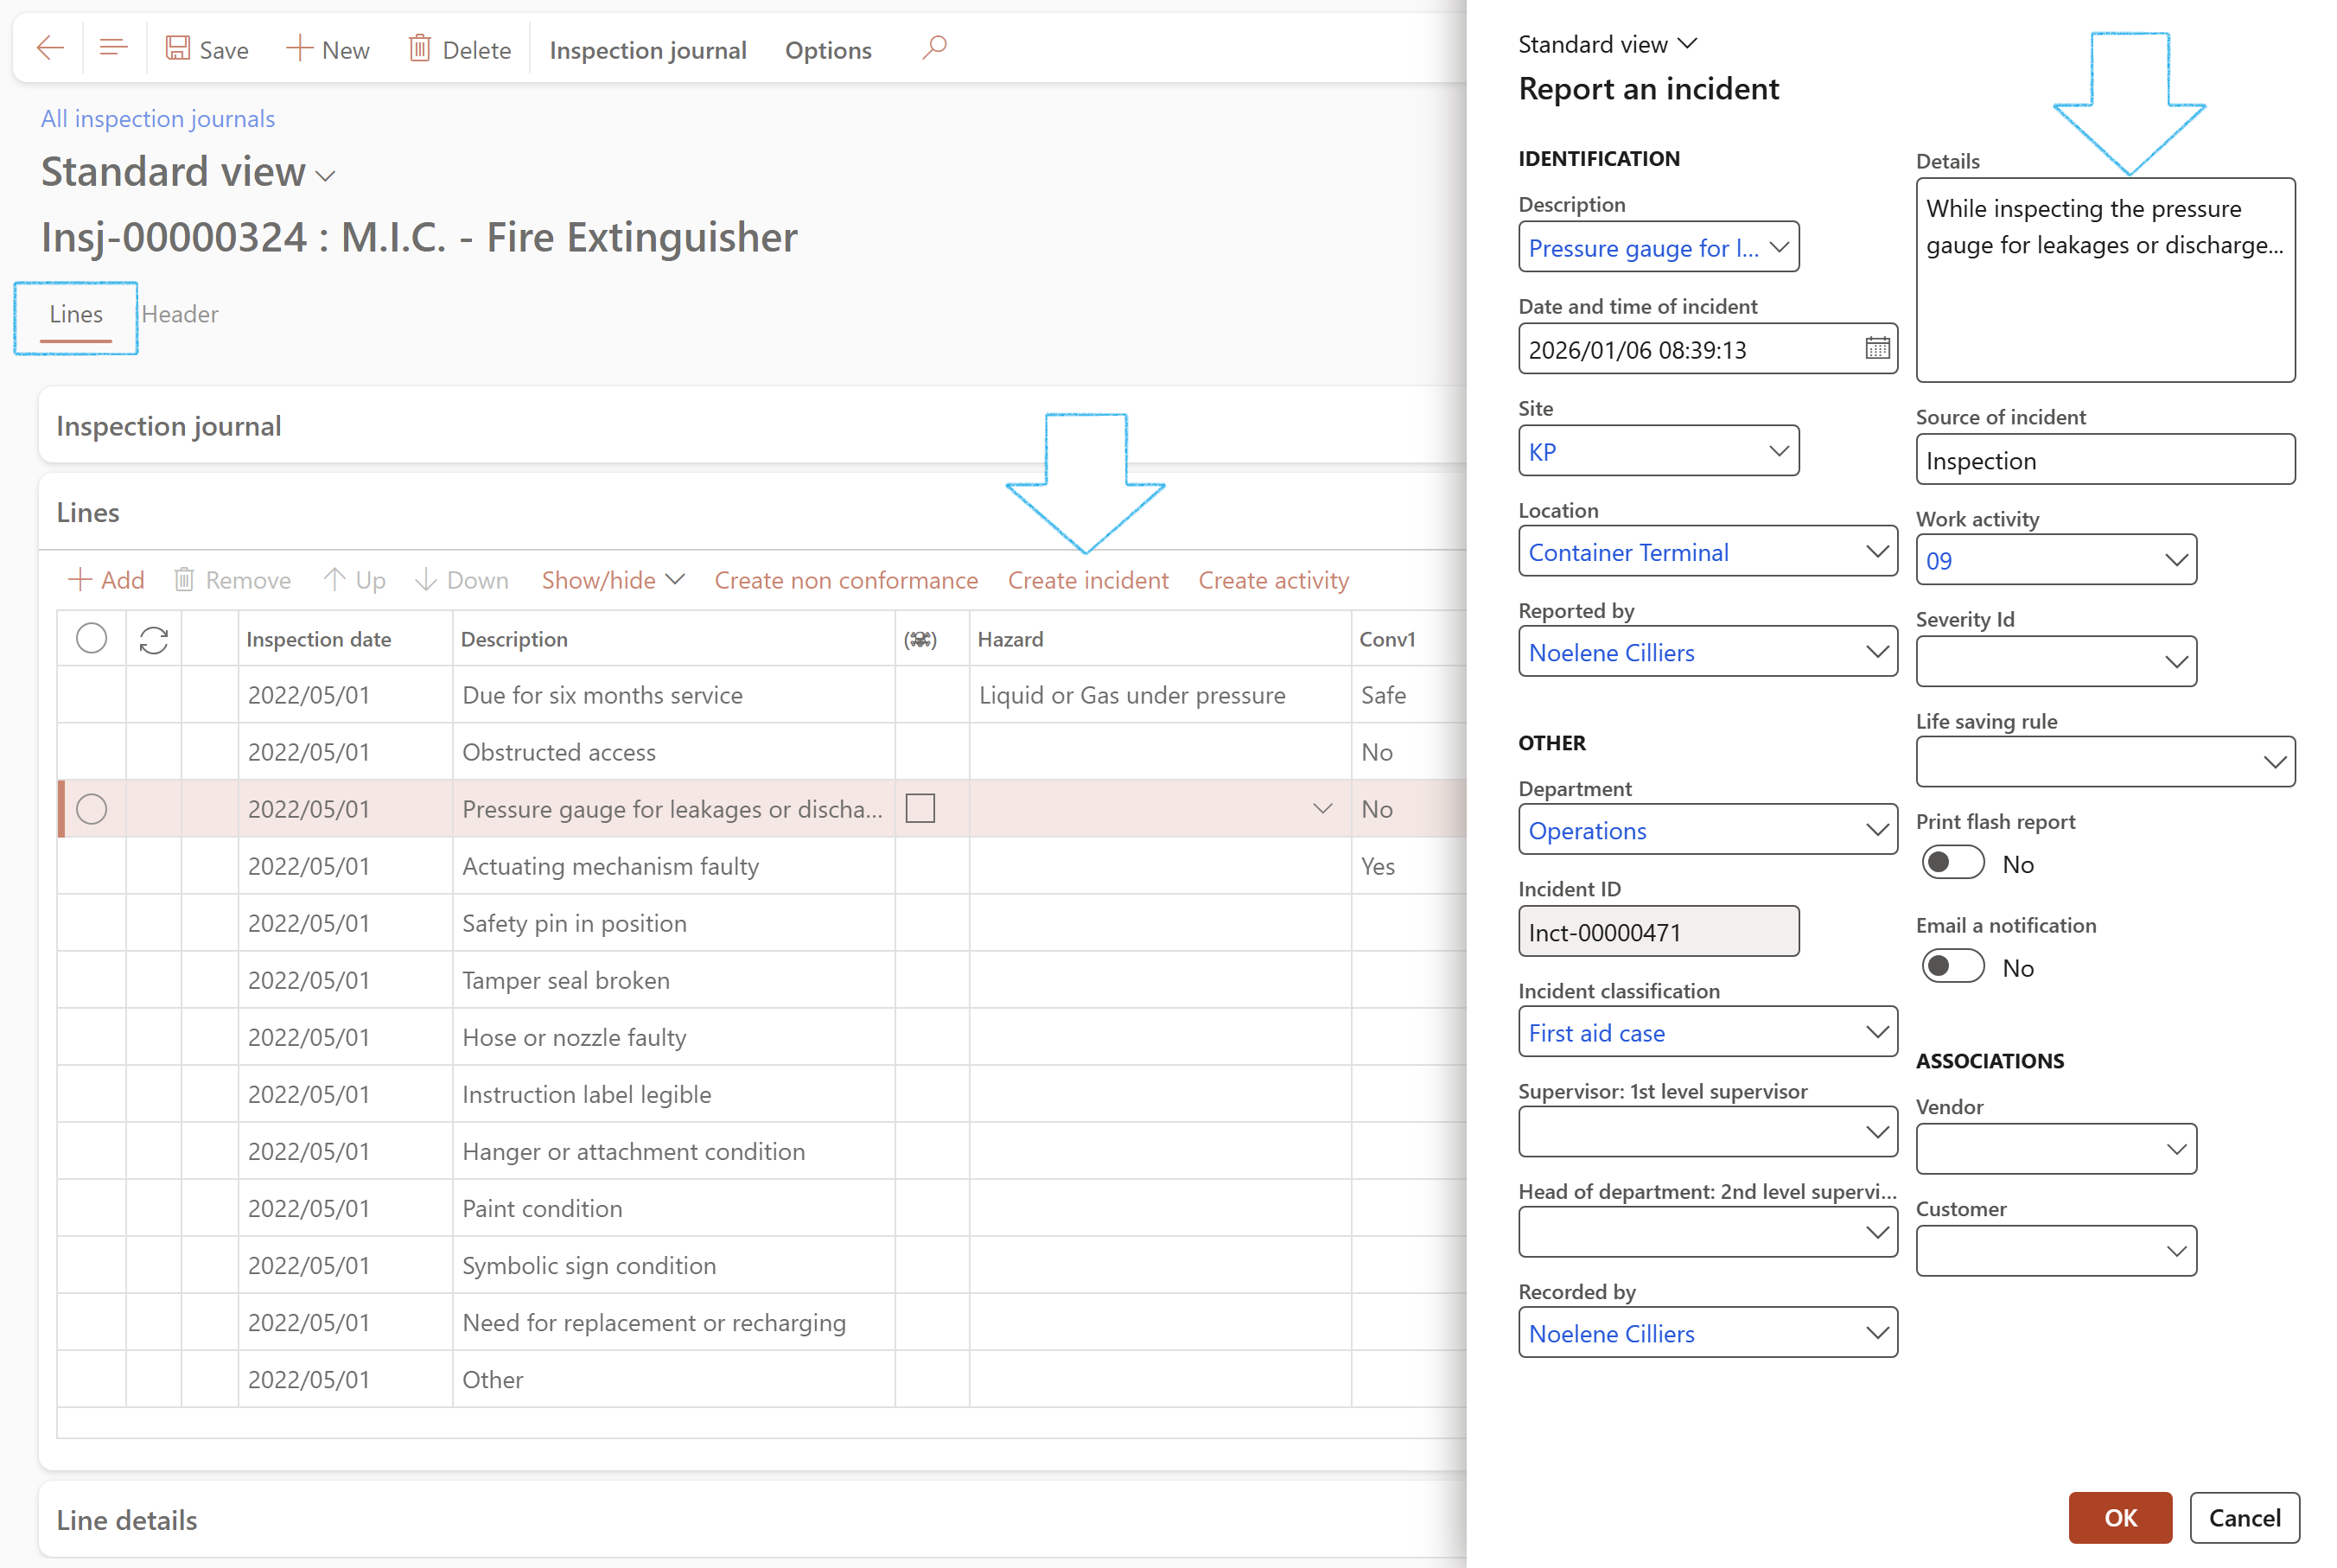The image size is (2337, 1568).
Task: Click the search magnifier icon
Action: pos(934,48)
